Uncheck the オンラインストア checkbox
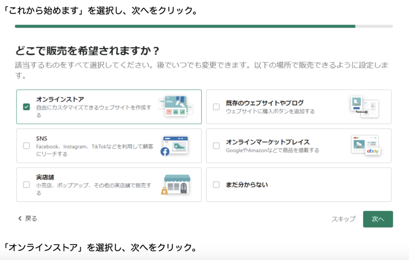Viewport: 409px width, 260px height. pyautogui.click(x=26, y=107)
